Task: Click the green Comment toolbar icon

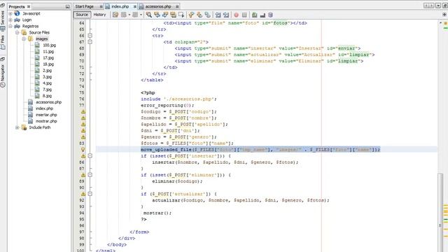Action: coord(255,15)
